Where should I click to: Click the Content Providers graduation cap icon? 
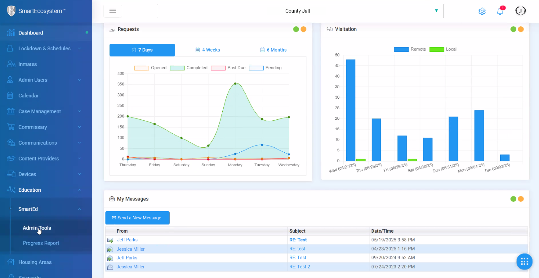tap(11, 158)
